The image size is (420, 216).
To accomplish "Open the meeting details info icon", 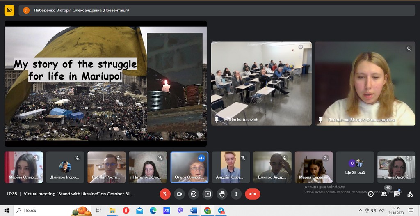I will point(371,194).
